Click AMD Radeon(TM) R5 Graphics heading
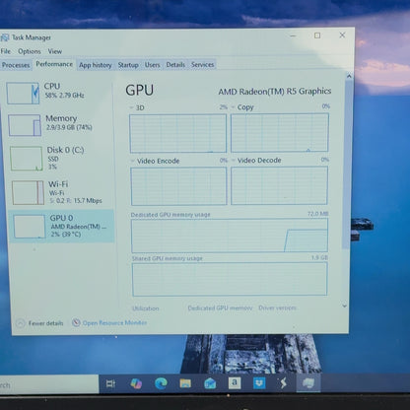 coord(275,92)
